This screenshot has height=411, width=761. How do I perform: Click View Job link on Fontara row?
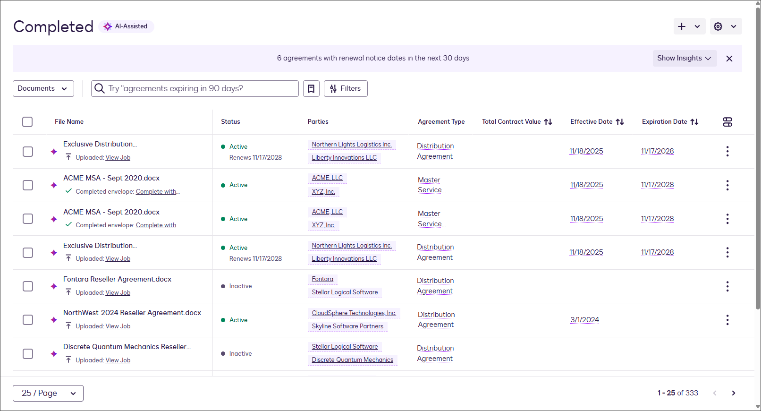(x=118, y=292)
